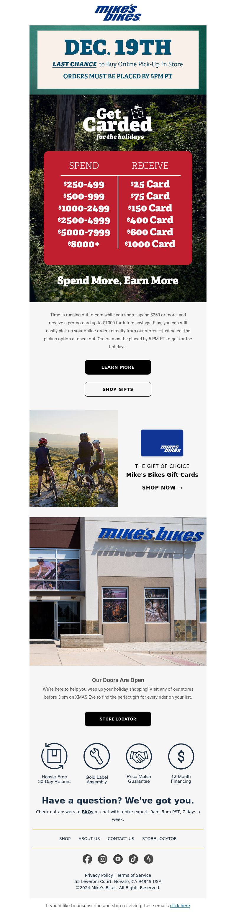Click the Shop Gifts outlined button
This screenshot has width=236, height=919.
(x=118, y=389)
